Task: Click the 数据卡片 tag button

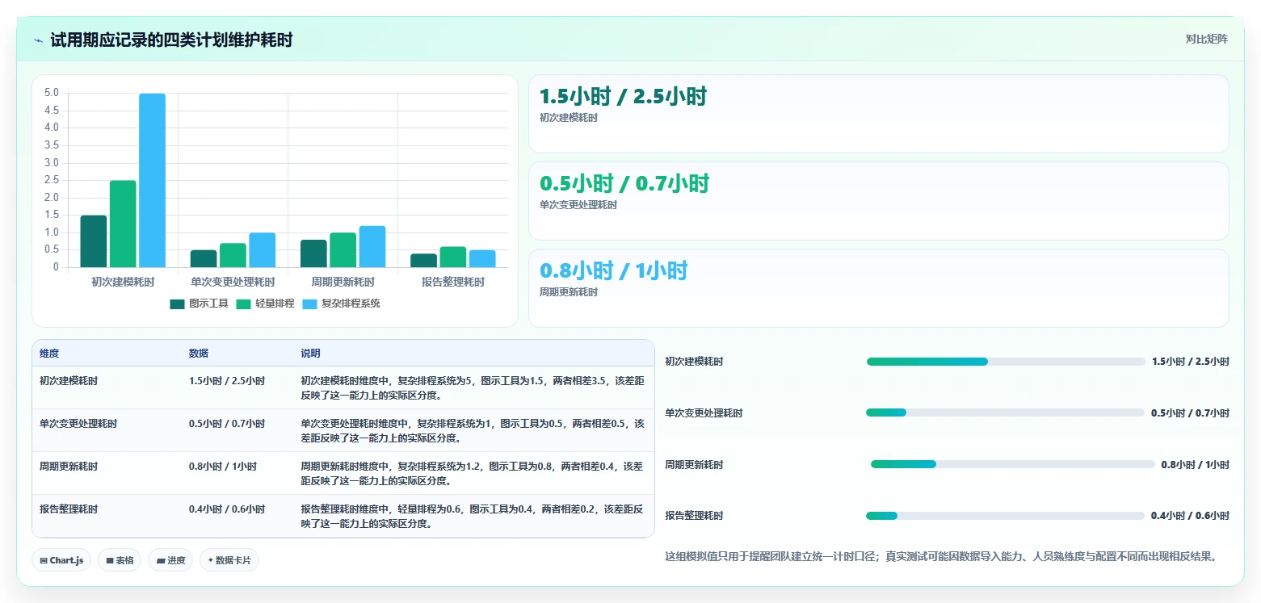Action: click(x=229, y=560)
